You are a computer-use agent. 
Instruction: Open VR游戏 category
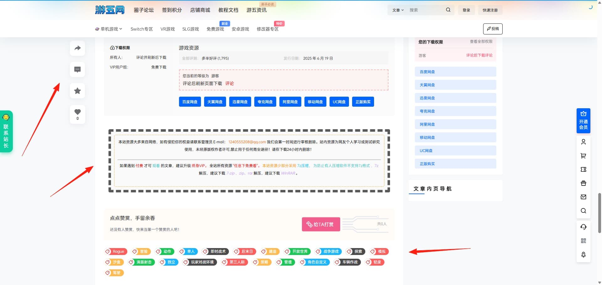click(167, 29)
